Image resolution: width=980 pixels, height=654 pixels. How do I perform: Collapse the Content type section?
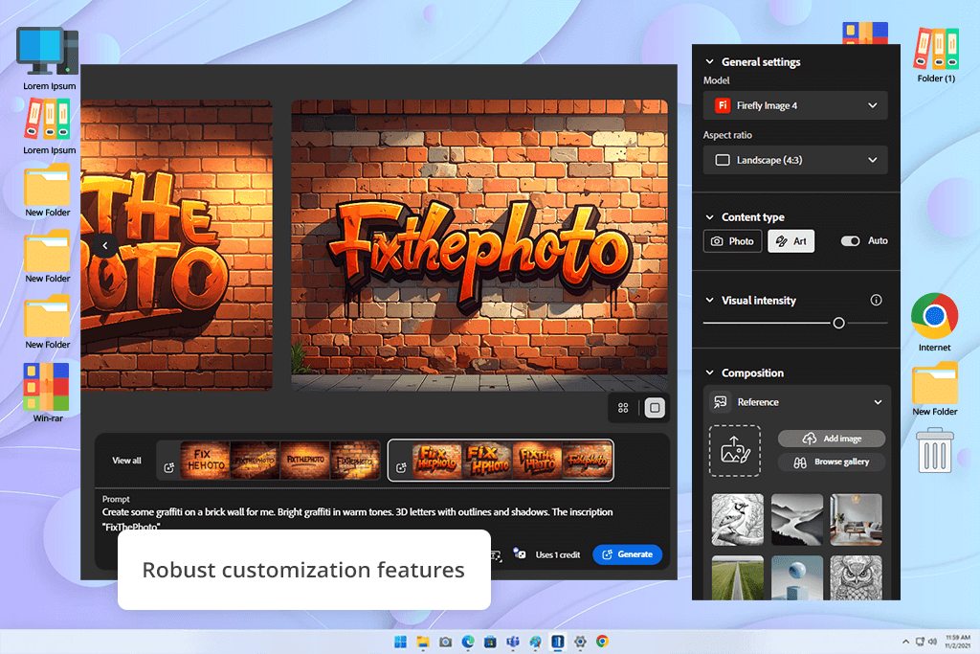[709, 217]
